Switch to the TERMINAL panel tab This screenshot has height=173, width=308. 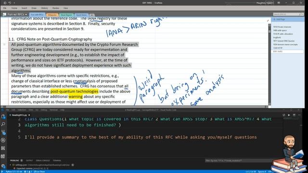(x=57, y=161)
